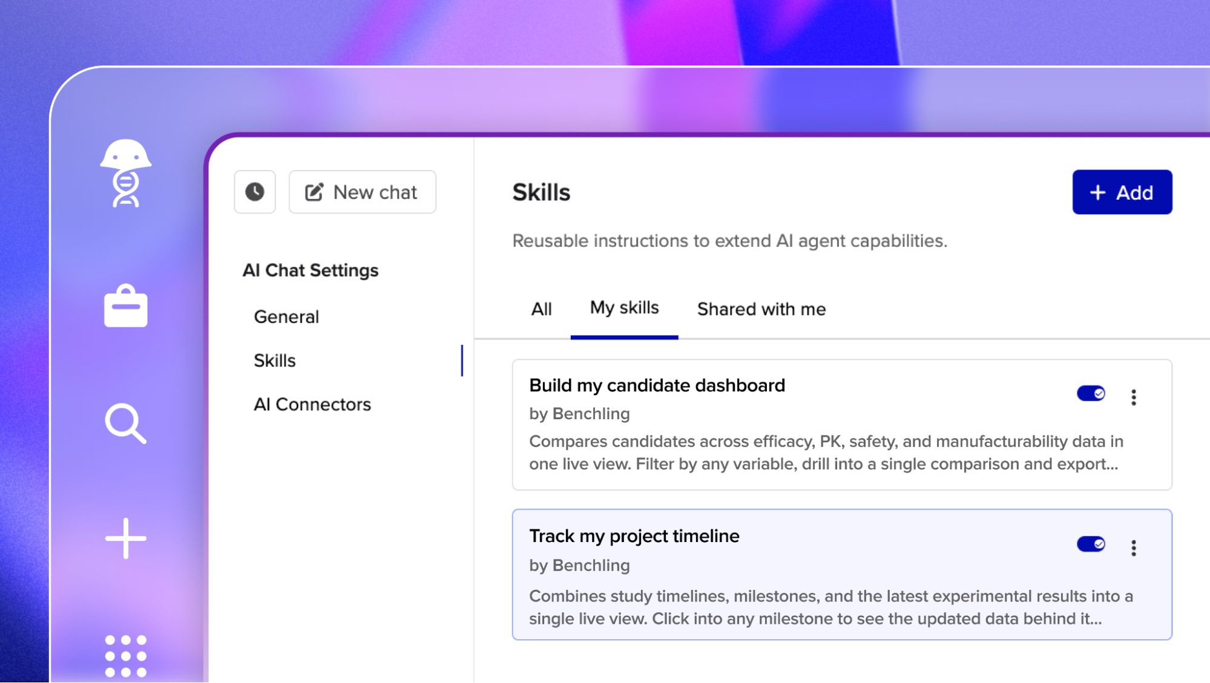This screenshot has width=1210, height=683.
Task: Click 'by Benchling' under project timeline
Action: pyautogui.click(x=579, y=566)
